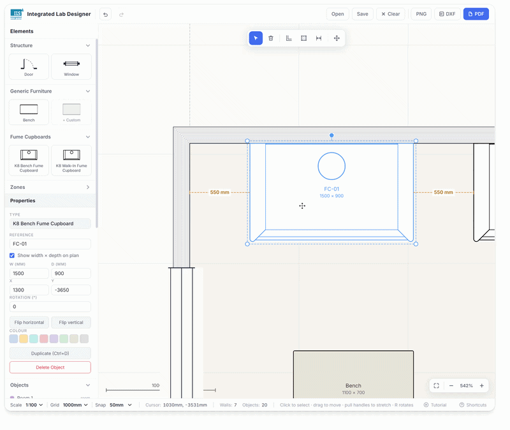Collapse the Structure section

[x=88, y=45]
